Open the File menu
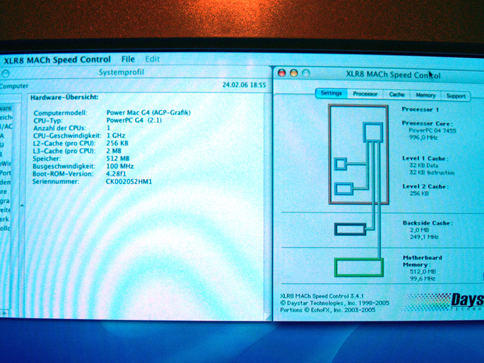The width and height of the screenshot is (484, 363). tap(128, 59)
